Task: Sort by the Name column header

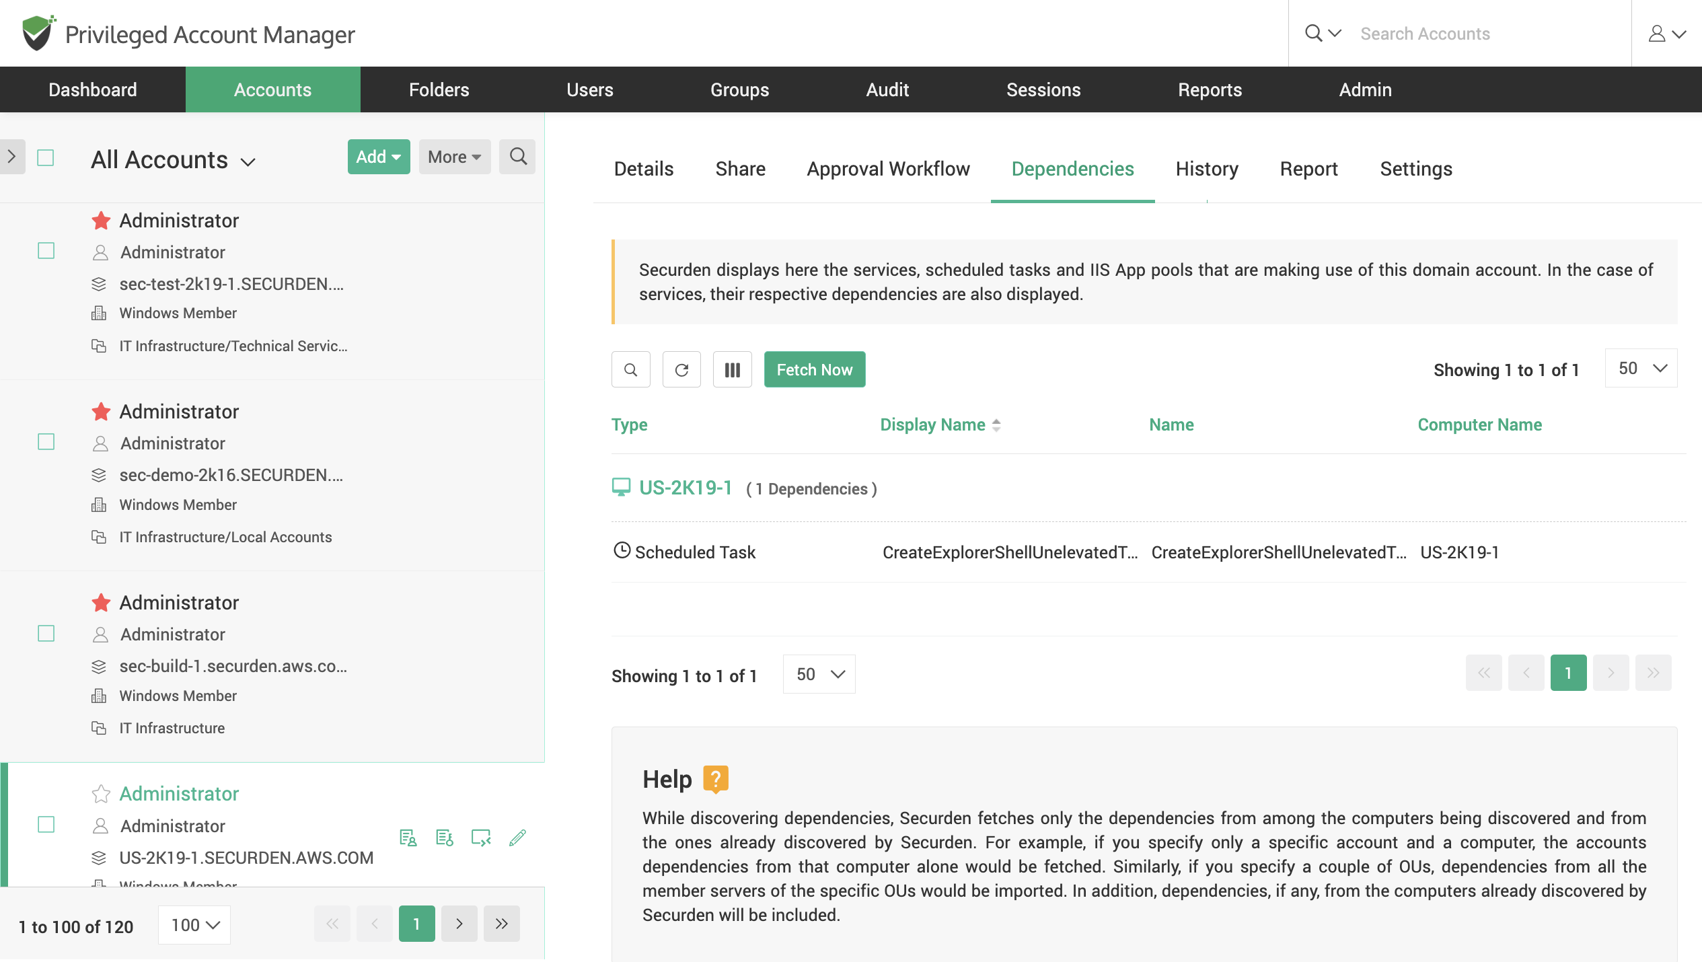Action: point(1171,424)
